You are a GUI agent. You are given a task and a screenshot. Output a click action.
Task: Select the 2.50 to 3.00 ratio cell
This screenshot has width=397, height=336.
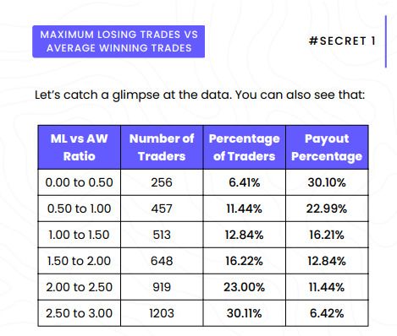point(80,313)
